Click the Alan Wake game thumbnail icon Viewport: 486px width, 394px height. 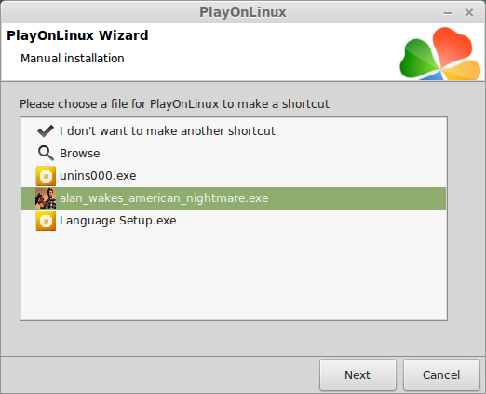pyautogui.click(x=46, y=198)
